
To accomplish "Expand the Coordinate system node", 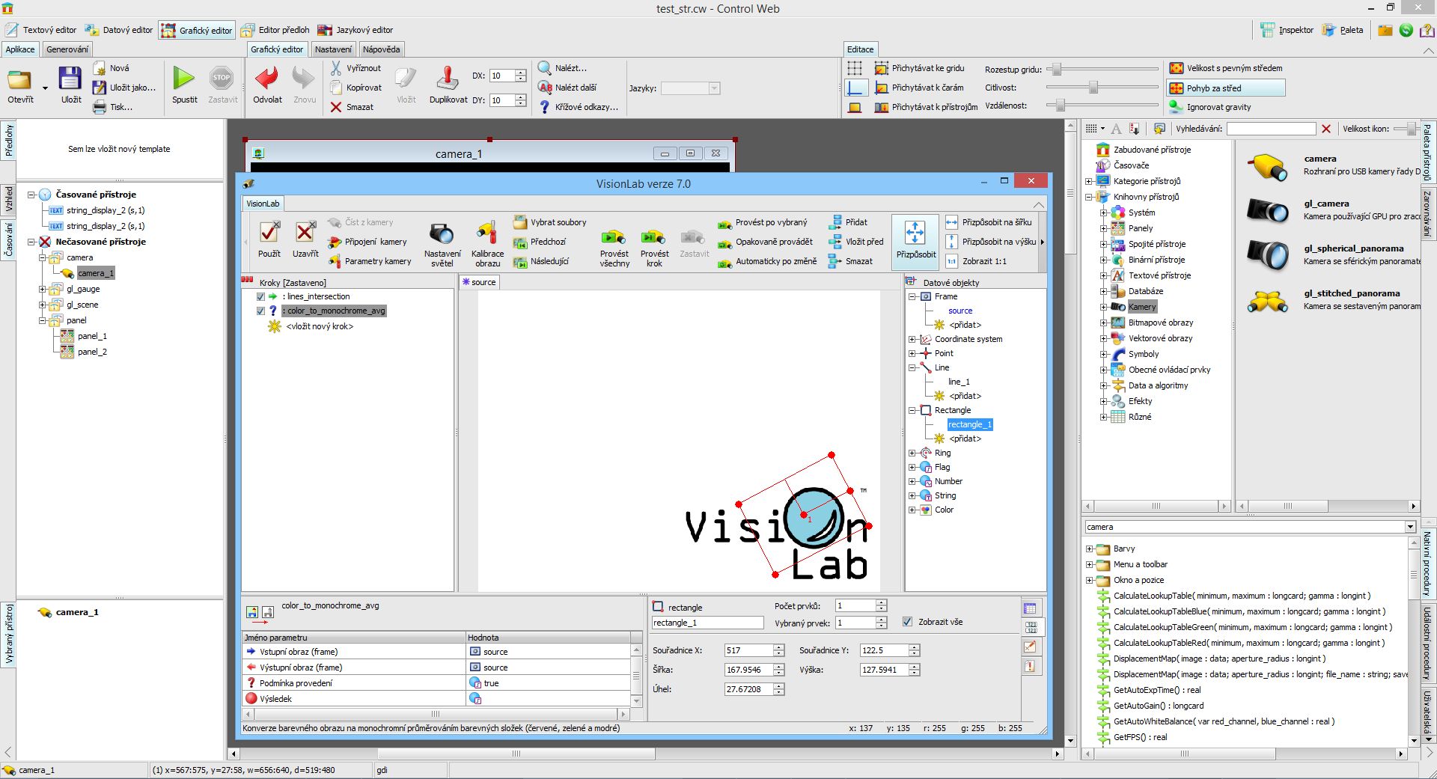I will [x=912, y=339].
